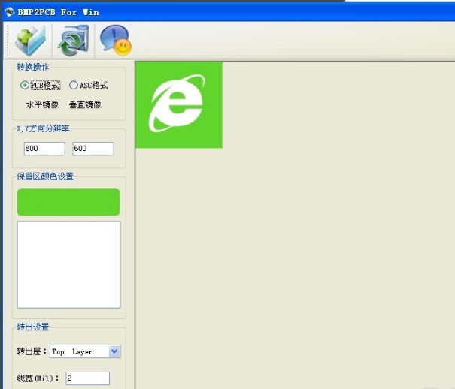
Task: Click the 保留区颜色设置 group label
Action: pyautogui.click(x=45, y=176)
